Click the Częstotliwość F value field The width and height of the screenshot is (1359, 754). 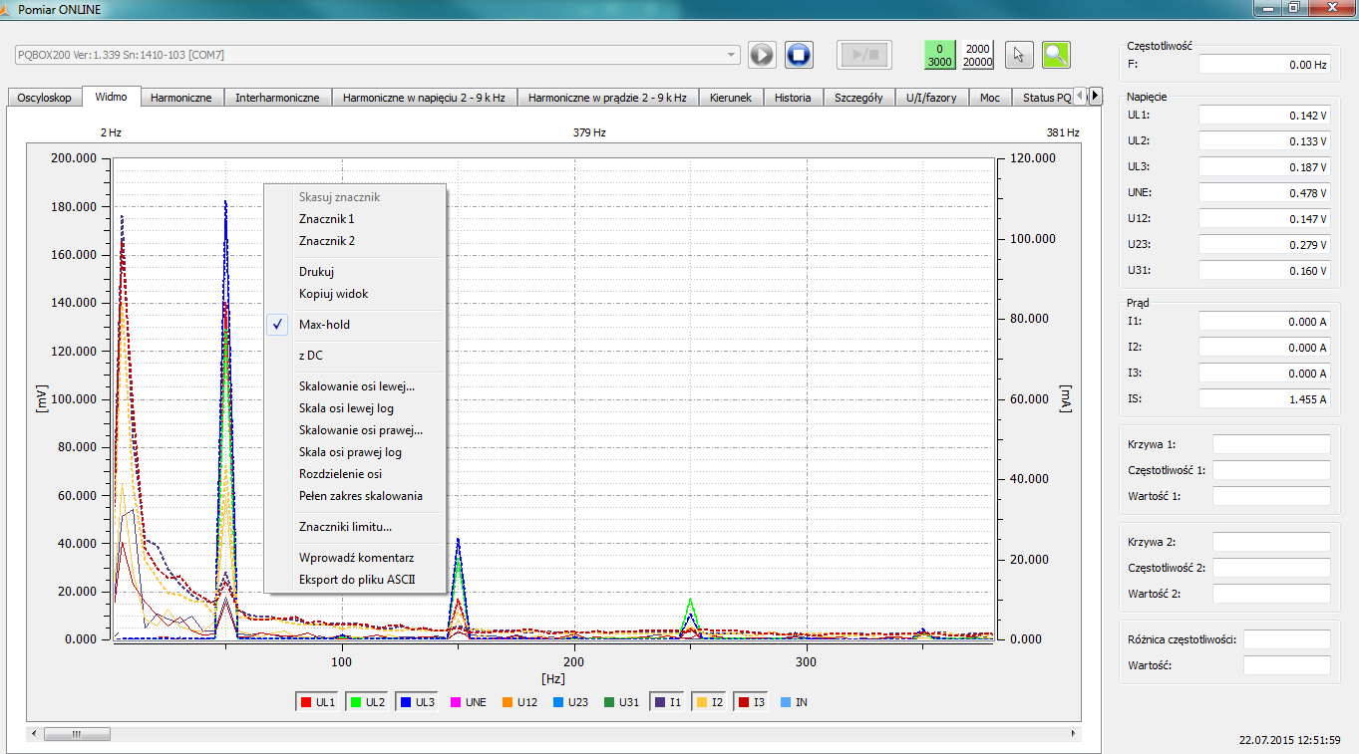[x=1264, y=64]
